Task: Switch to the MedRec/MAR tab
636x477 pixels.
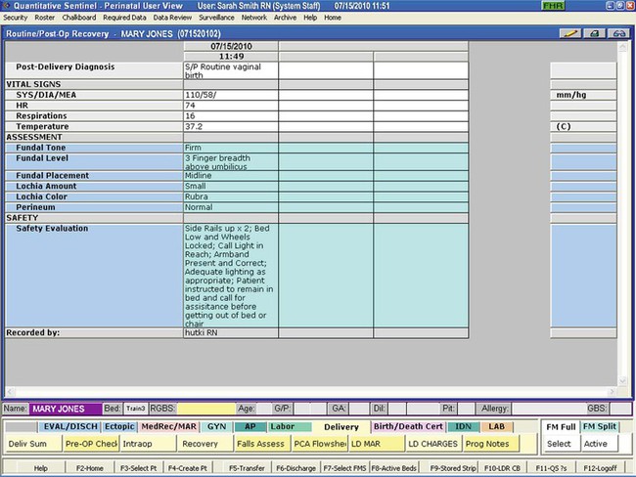Action: click(169, 427)
